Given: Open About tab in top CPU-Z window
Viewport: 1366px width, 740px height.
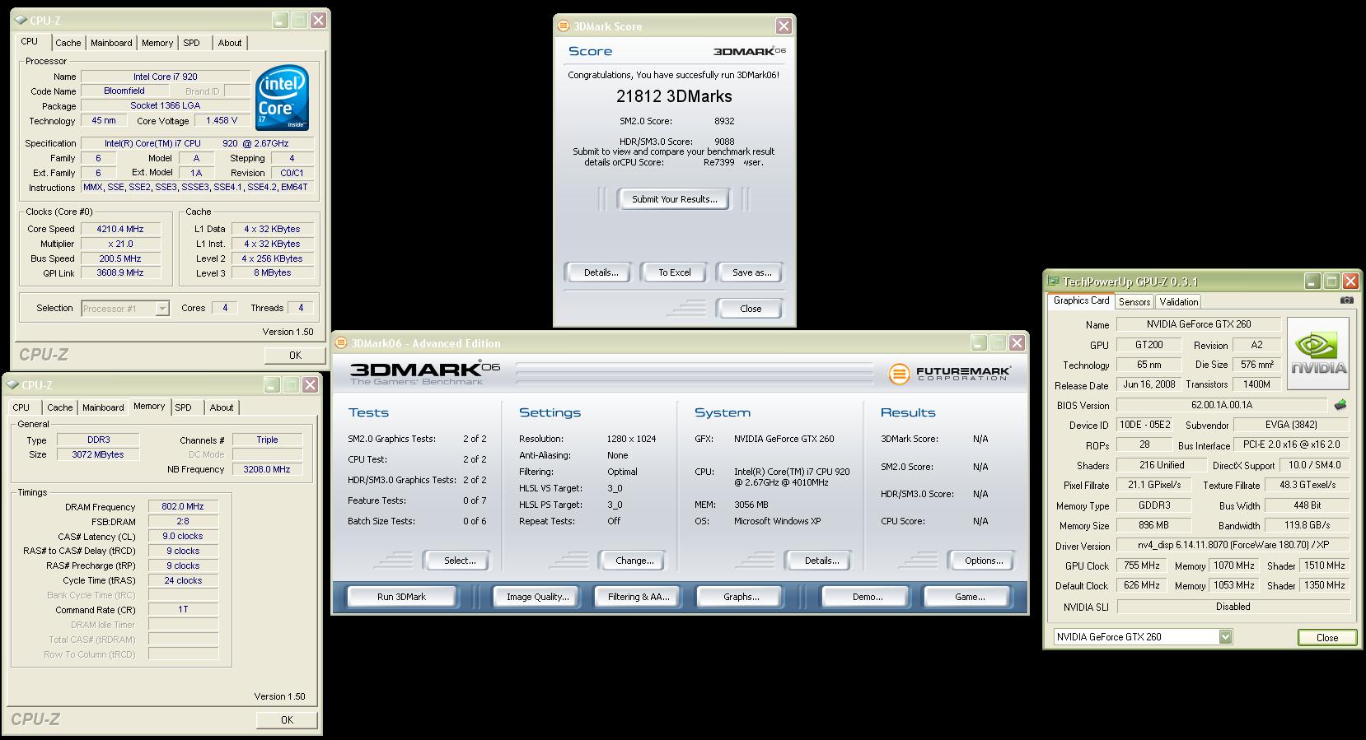Looking at the screenshot, I should click(x=230, y=43).
